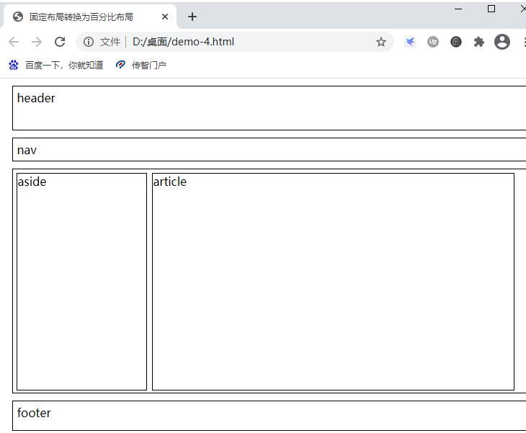Screen dimensions: 526x433
Task: Open the 传智门户 bookmark
Action: click(x=141, y=65)
